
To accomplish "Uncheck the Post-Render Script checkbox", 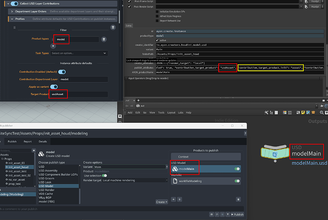I will click(x=129, y=7).
